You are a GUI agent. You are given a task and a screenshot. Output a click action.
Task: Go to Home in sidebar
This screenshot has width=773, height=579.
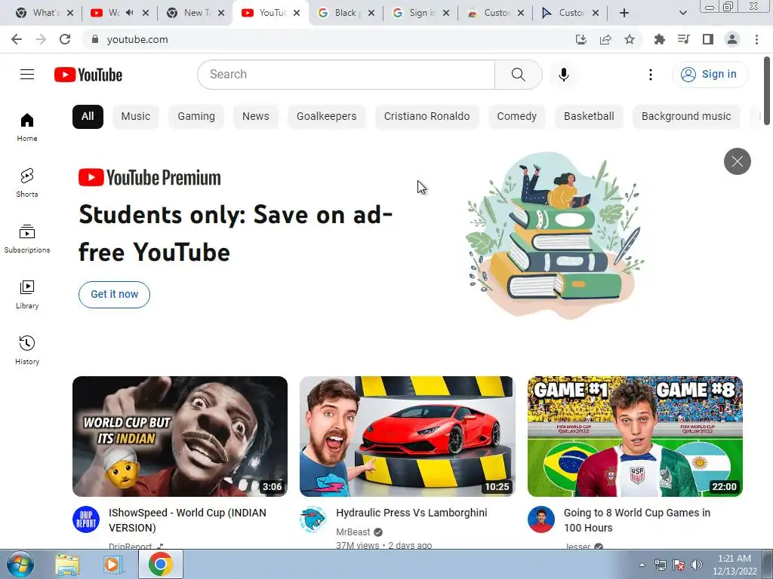27,127
